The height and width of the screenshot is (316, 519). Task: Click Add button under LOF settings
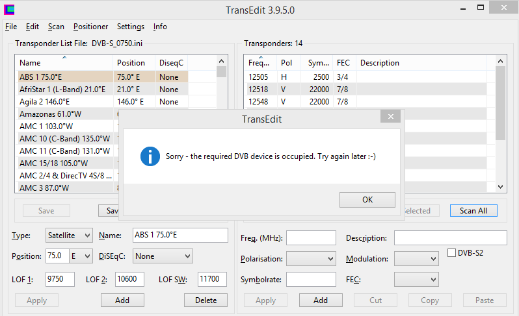122,300
